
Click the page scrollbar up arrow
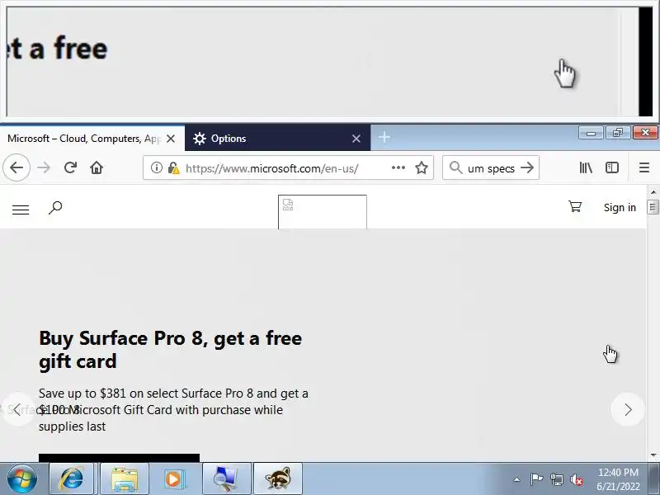point(653,192)
